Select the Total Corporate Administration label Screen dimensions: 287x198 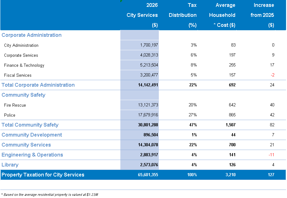38,85
